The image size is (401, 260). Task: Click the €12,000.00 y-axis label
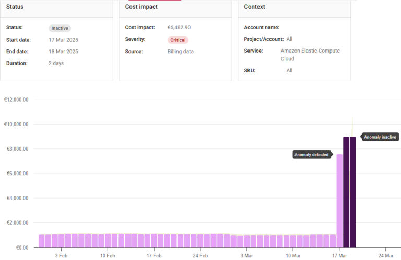[x=16, y=100]
